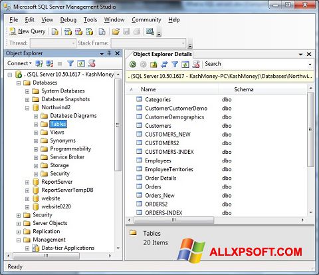Select the website0220 database in tree
Screen dimensions: 319x275
pyautogui.click(x=56, y=206)
